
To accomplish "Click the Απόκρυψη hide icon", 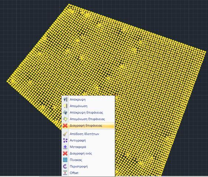I will pos(65,100).
